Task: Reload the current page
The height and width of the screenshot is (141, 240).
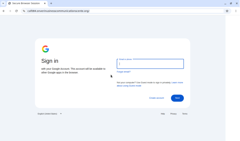Action: (16, 11)
